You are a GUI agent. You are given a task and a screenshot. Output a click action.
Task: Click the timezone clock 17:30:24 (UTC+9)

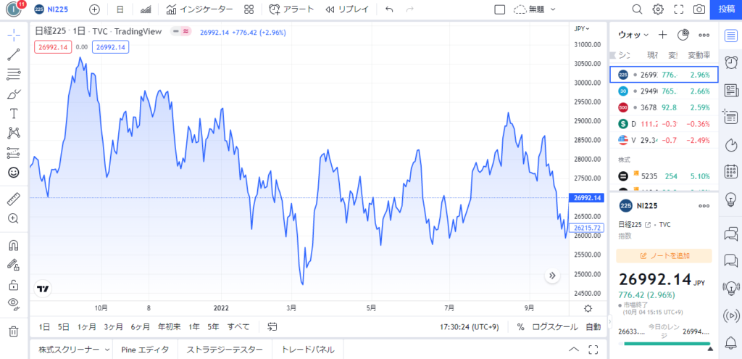(x=470, y=327)
